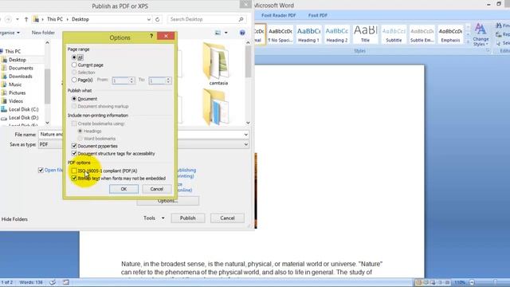
Task: Toggle Bitmap text when fonts not embedded
Action: [74, 179]
